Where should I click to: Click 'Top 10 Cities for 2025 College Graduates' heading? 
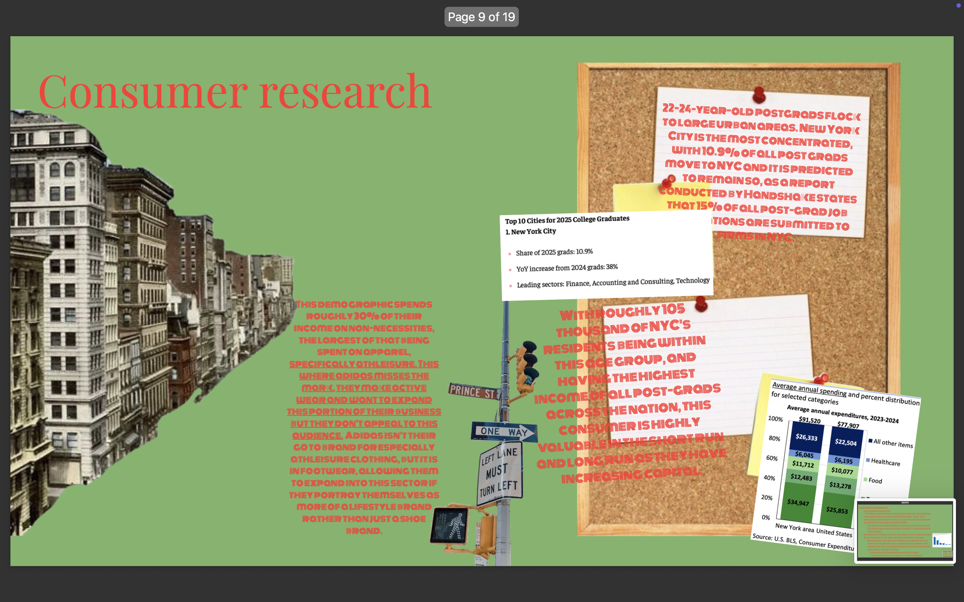tap(567, 220)
